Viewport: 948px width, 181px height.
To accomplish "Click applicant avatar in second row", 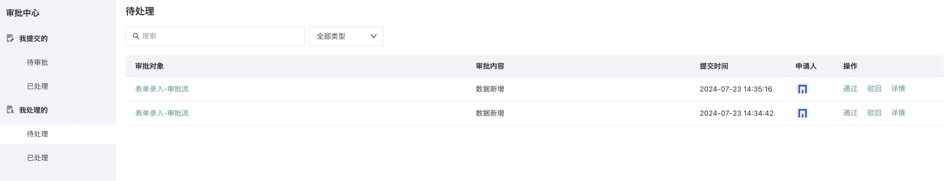I will (x=802, y=113).
